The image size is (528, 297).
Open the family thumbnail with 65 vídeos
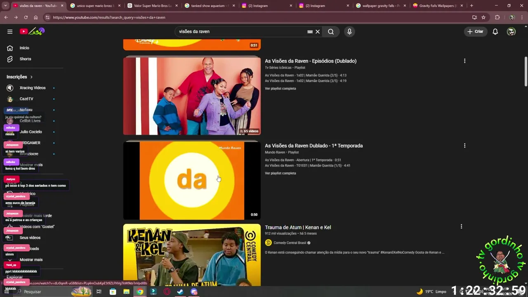(192, 96)
